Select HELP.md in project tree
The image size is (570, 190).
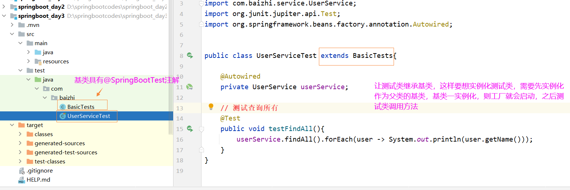[x=38, y=179]
